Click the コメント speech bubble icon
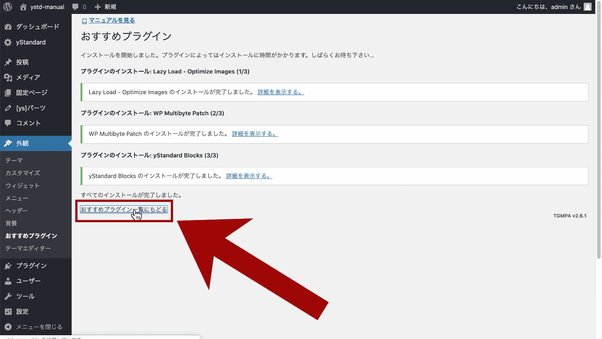Screen dimensions: 602x339 coord(8,123)
